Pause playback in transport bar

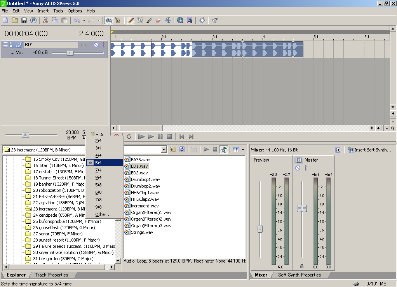[160, 137]
